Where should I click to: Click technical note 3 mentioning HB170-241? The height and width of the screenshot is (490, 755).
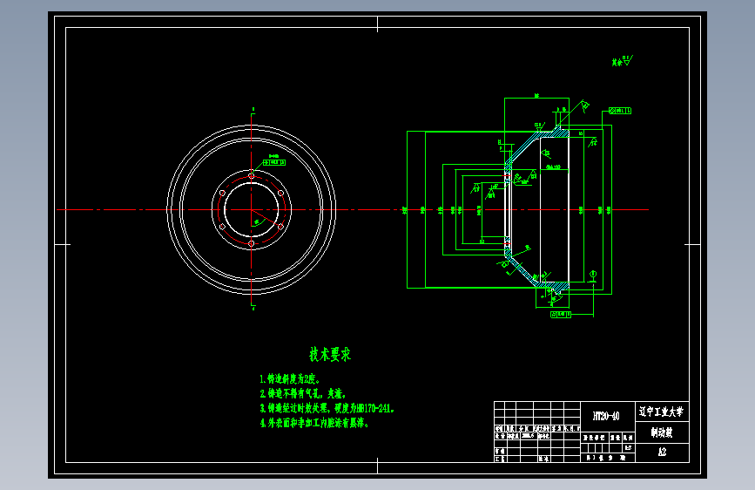pyautogui.click(x=327, y=409)
